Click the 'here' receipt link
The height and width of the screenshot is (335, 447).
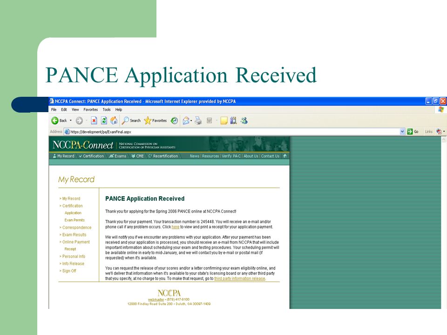tap(176, 227)
